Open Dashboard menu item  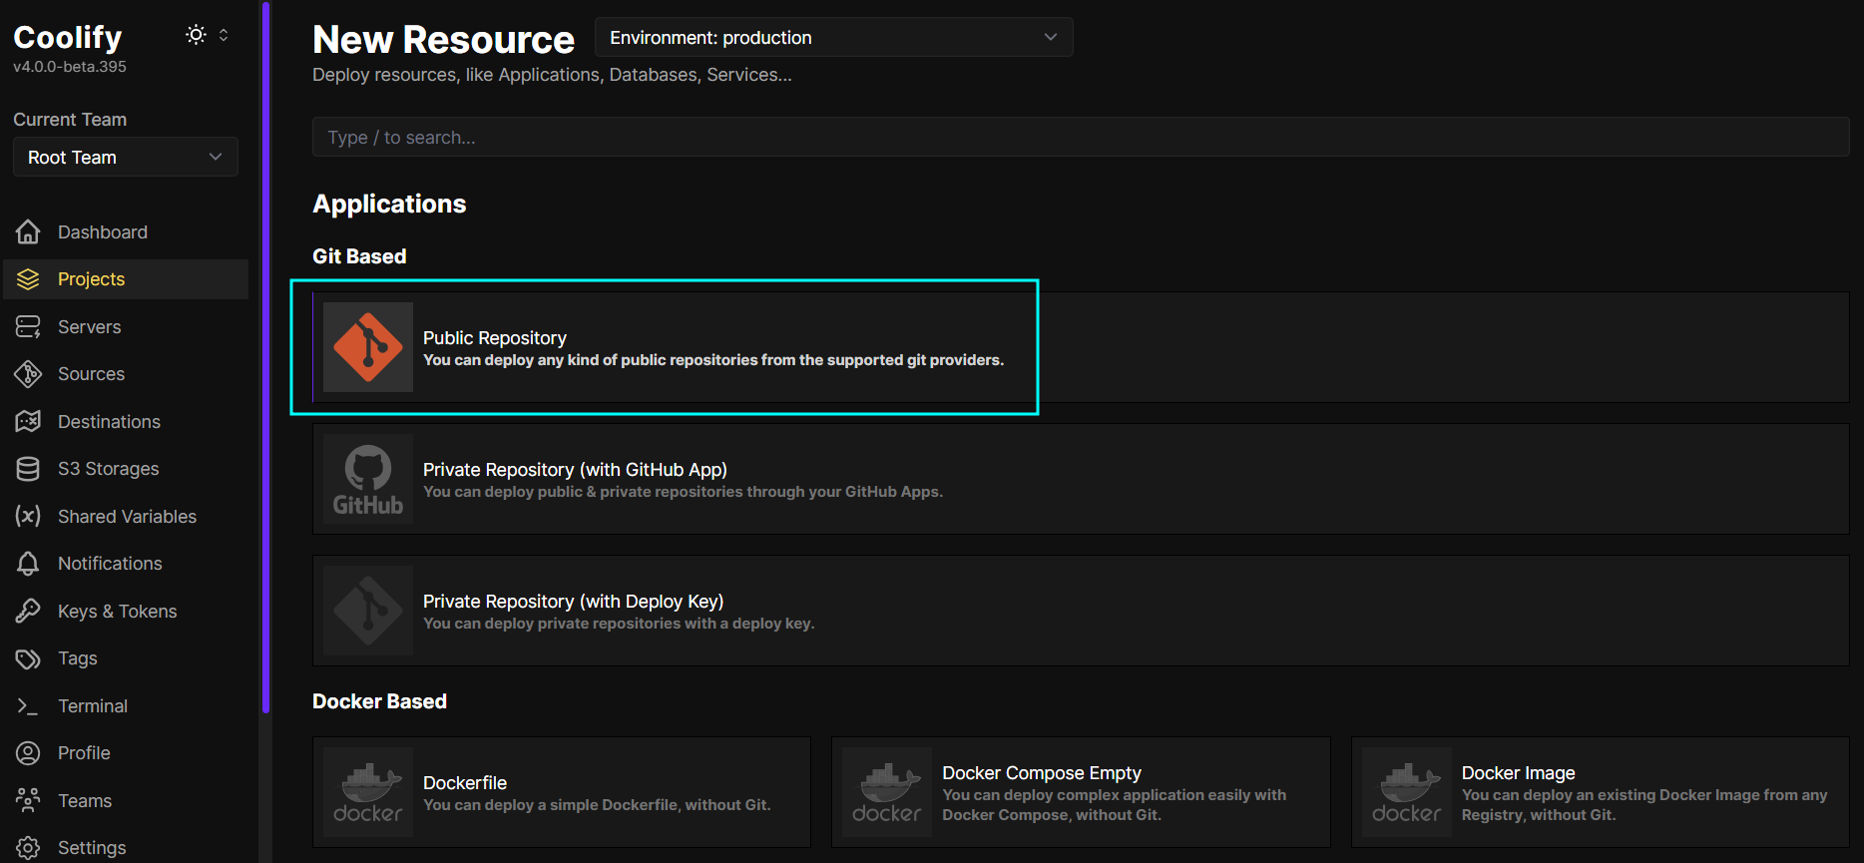(126, 232)
